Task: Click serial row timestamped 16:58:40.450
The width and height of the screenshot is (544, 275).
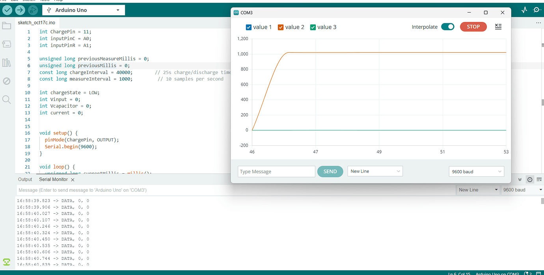Action: [x=53, y=239]
